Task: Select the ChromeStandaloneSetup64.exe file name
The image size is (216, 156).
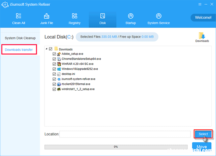Action: pos(81,59)
